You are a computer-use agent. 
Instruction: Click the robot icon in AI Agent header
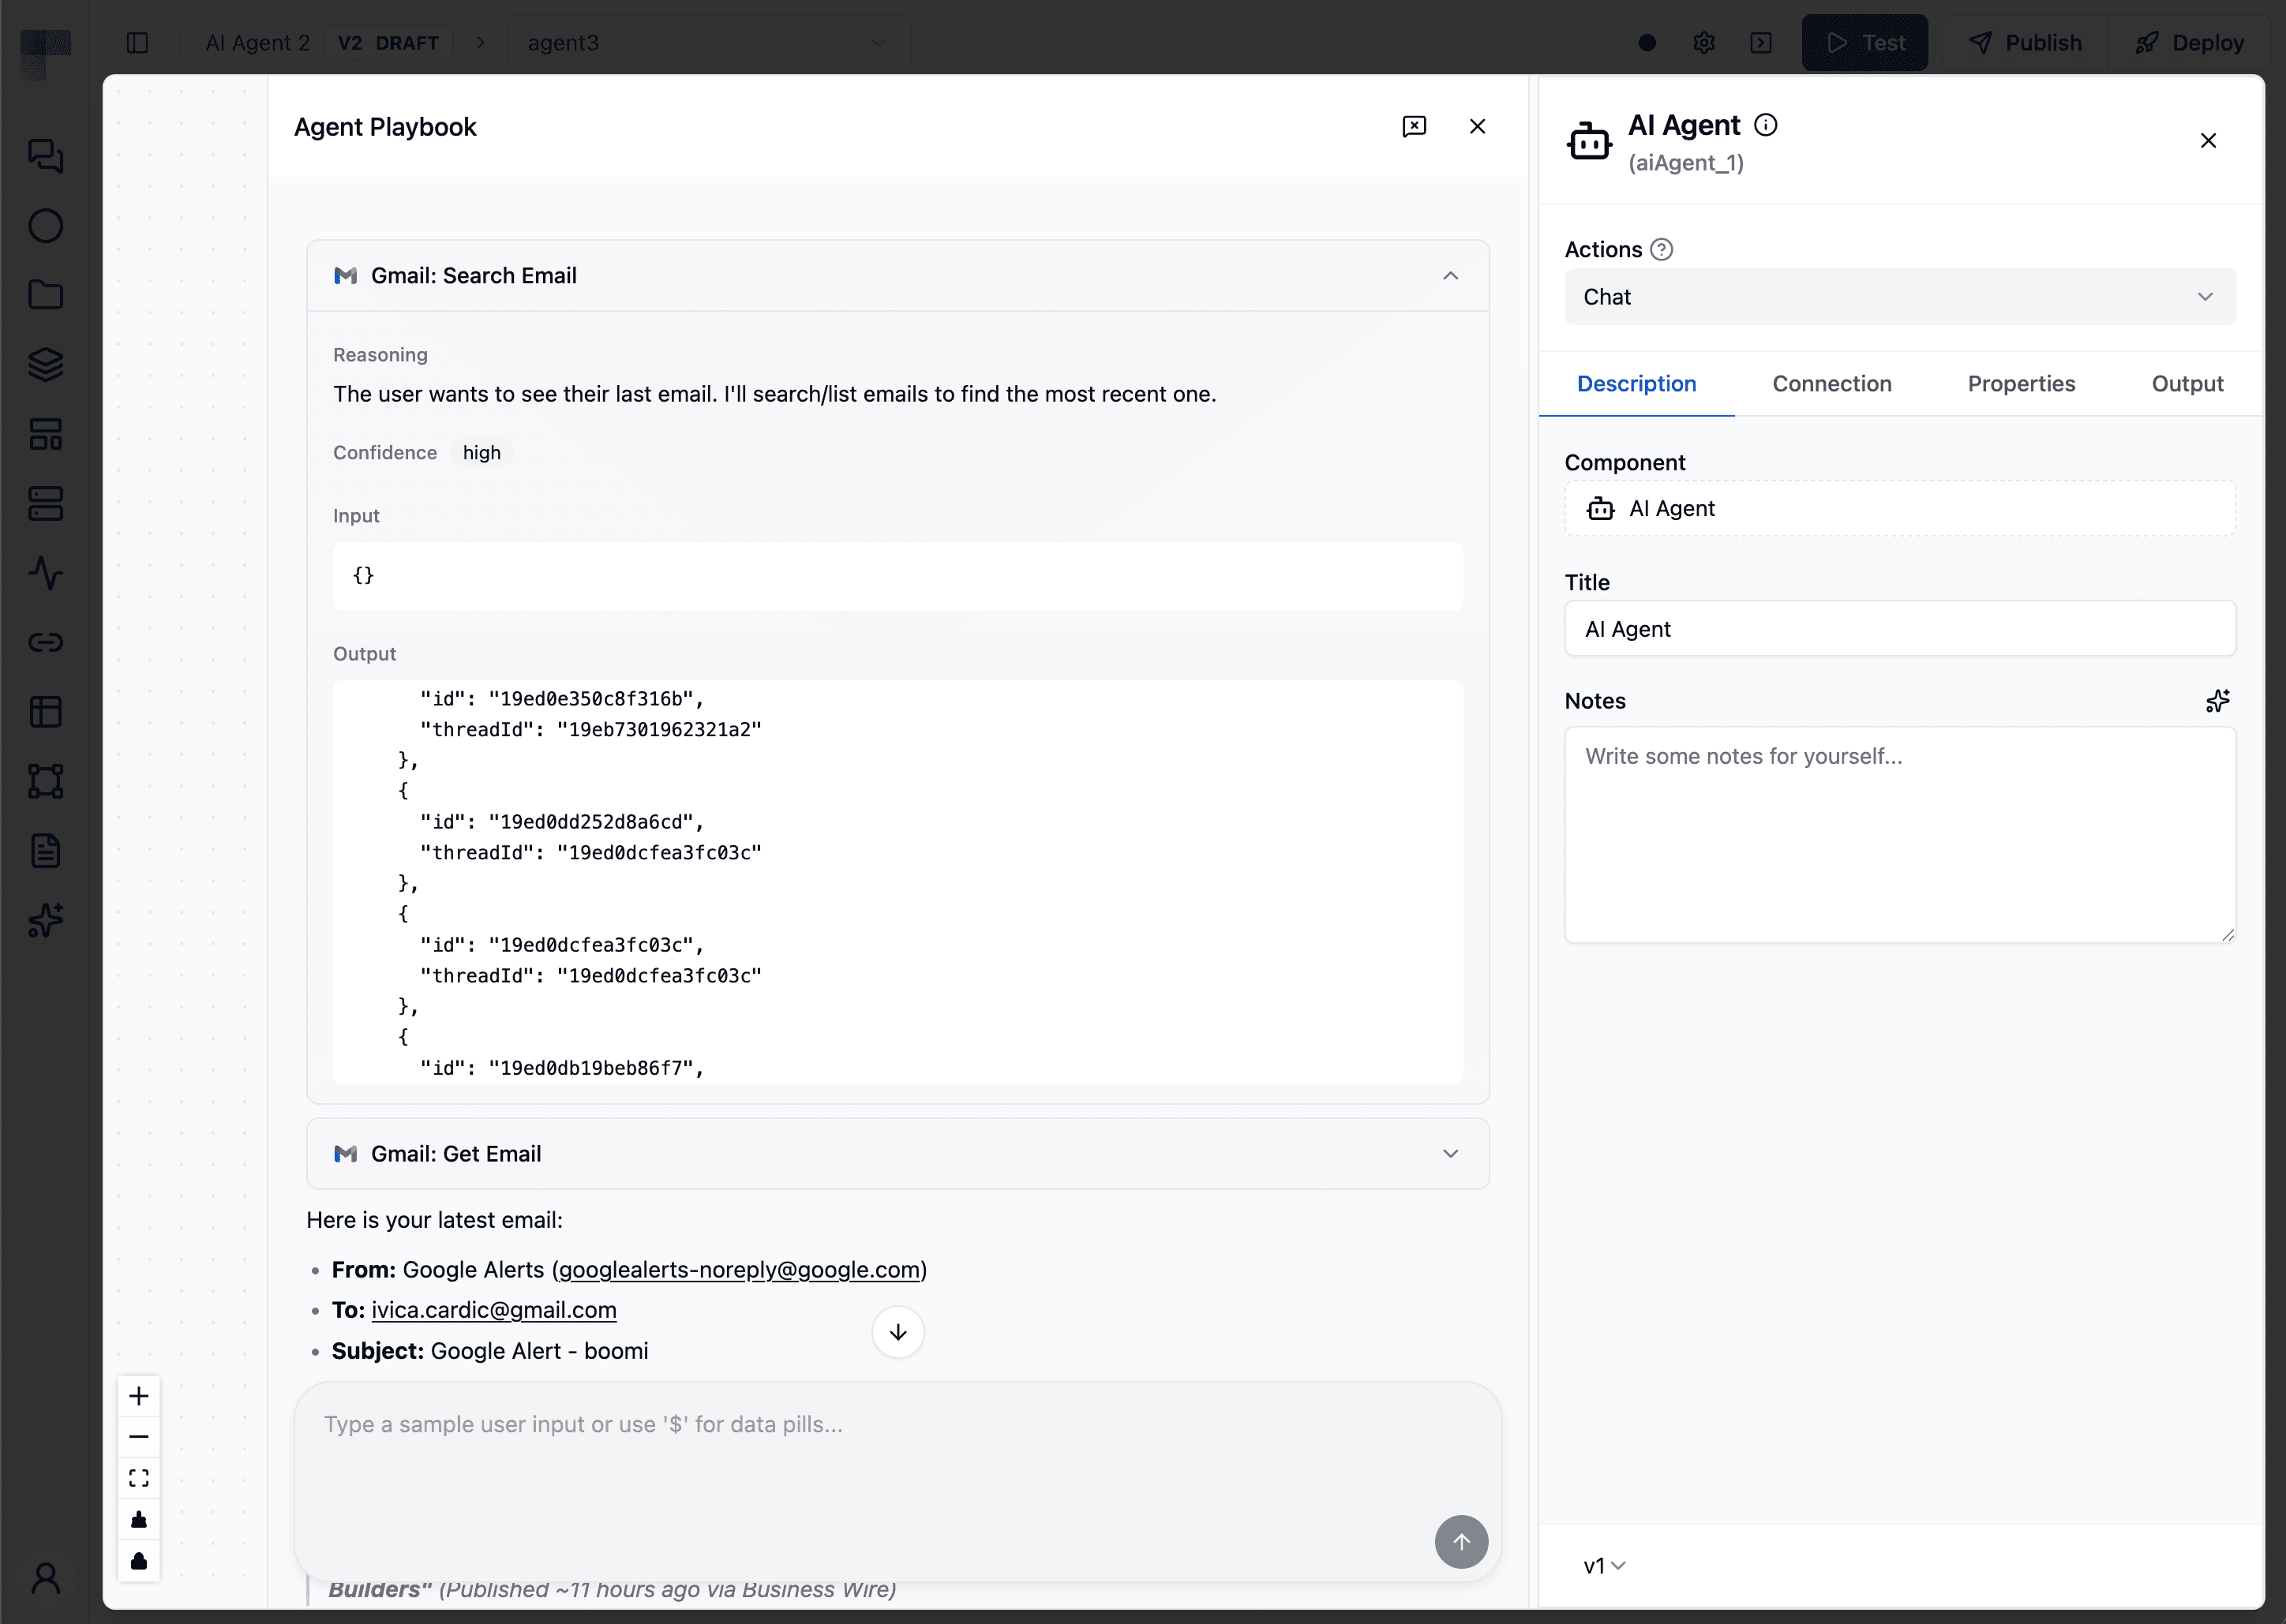(x=1589, y=141)
